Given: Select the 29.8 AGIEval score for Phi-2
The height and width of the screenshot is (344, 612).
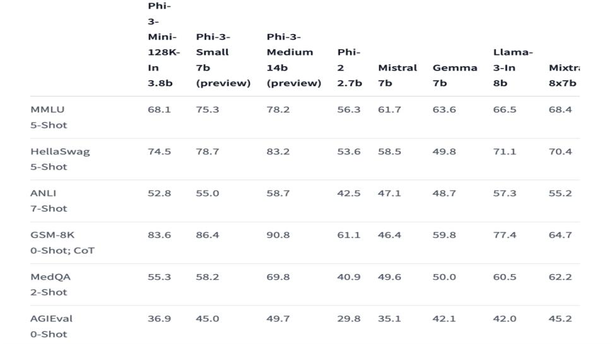Looking at the screenshot, I should coord(349,319).
